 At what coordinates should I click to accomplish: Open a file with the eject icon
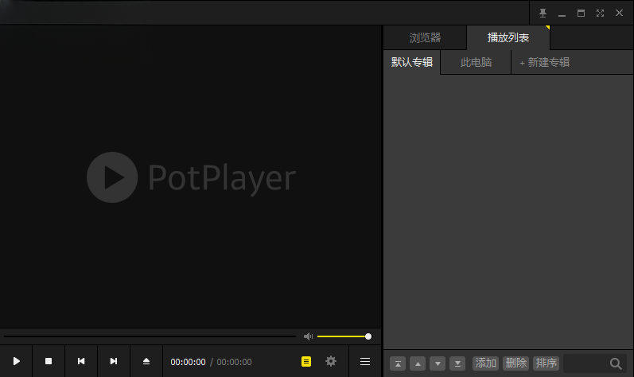(146, 361)
